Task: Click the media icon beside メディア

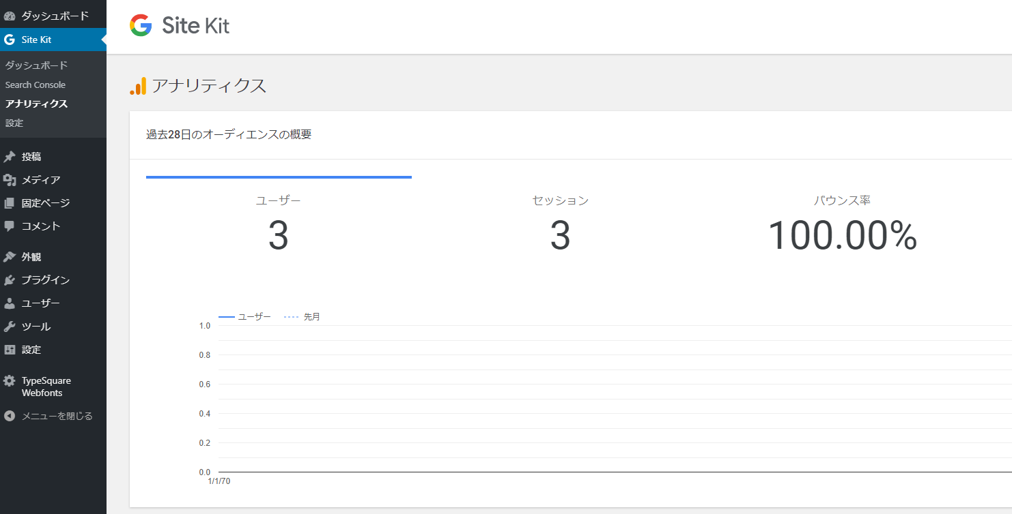Action: (x=10, y=180)
